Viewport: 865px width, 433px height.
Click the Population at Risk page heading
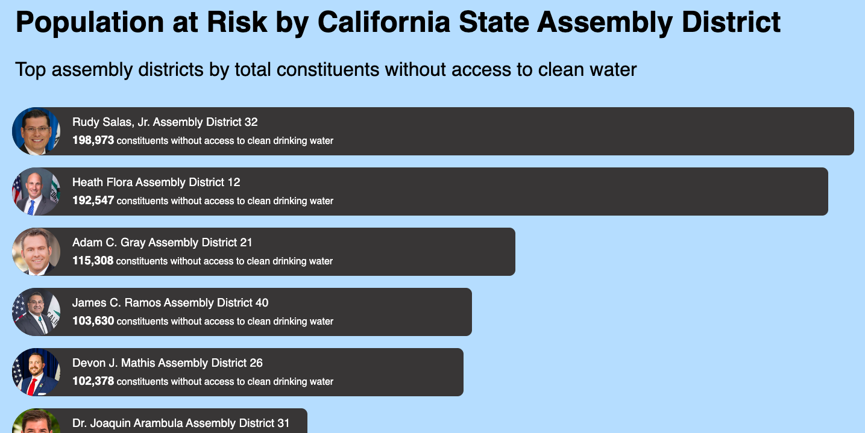coord(398,23)
